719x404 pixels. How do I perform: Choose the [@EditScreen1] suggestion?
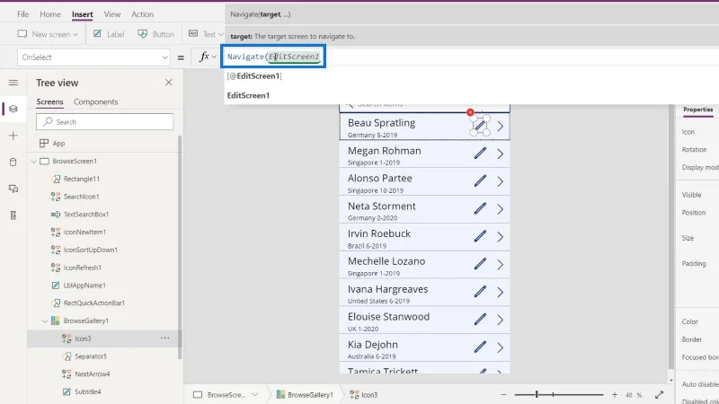pos(254,76)
